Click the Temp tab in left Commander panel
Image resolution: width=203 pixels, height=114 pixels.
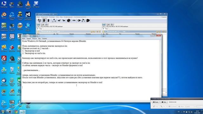40,29
